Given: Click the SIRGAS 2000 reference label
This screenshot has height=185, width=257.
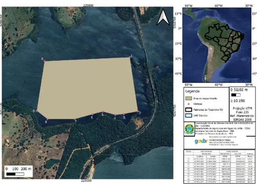Looking at the screenshot, I should pos(242,120).
